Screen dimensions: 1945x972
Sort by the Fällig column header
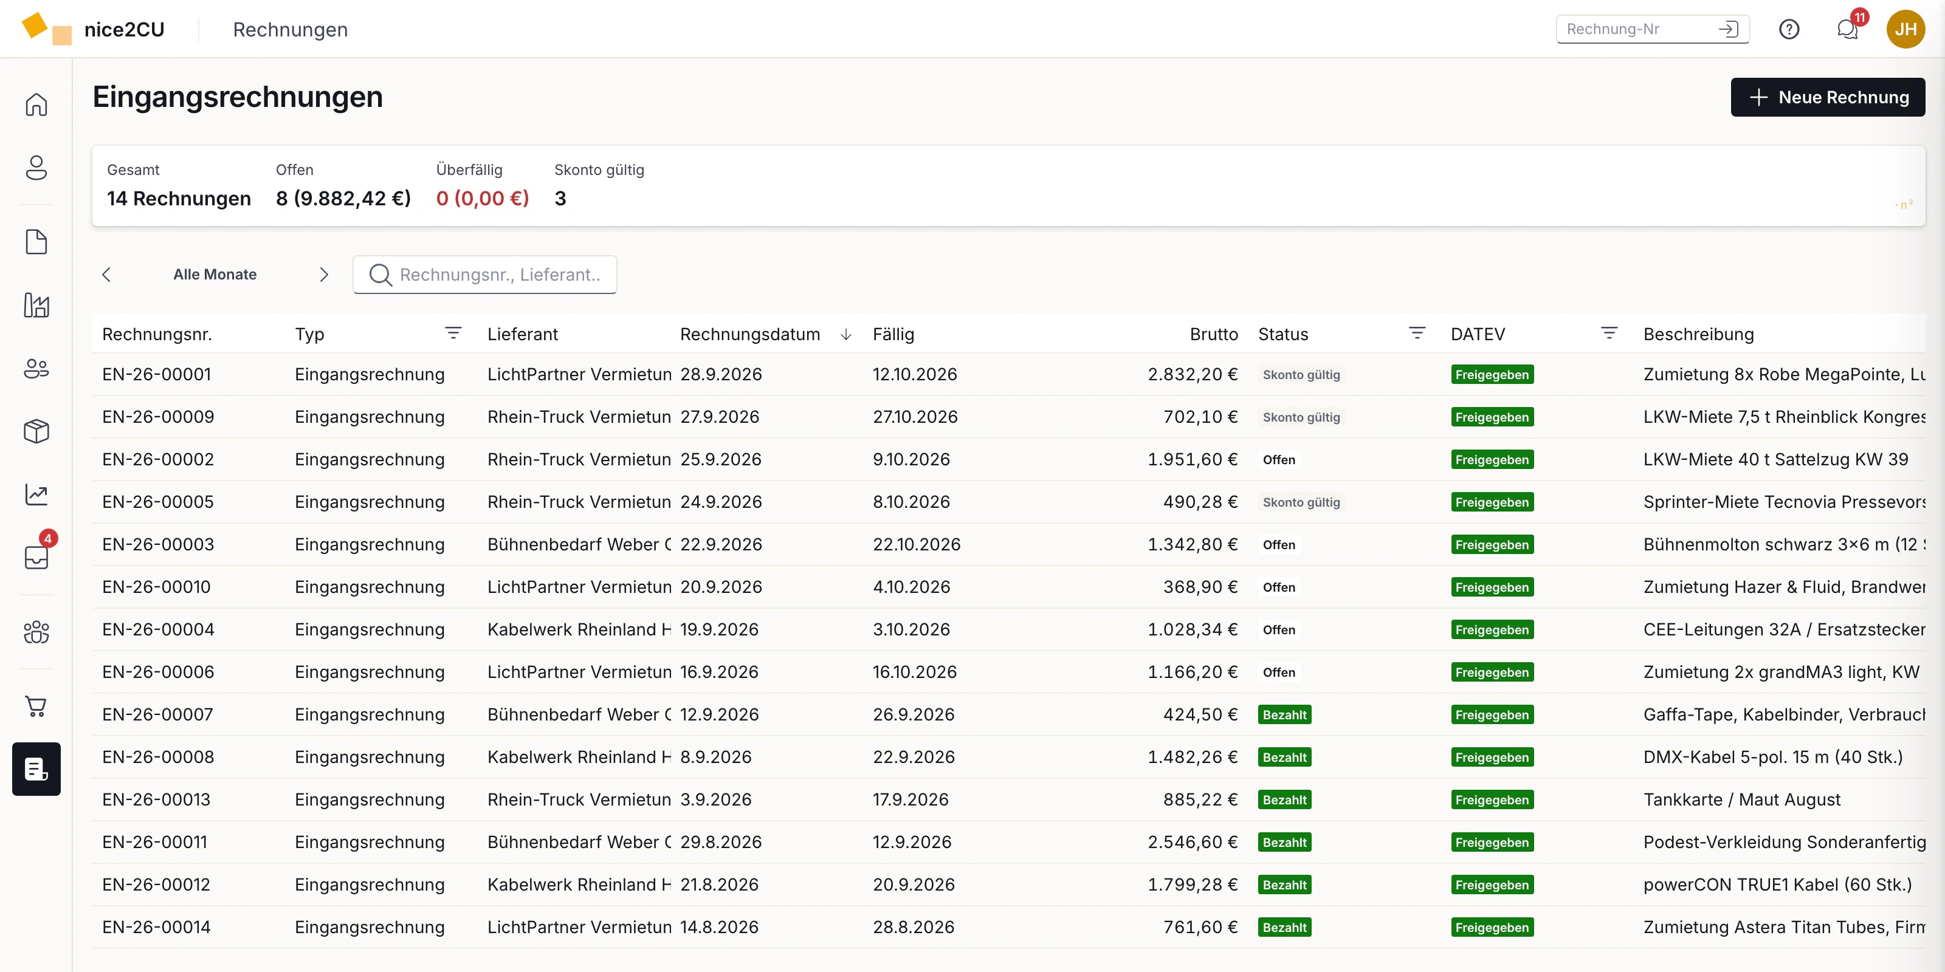(893, 334)
